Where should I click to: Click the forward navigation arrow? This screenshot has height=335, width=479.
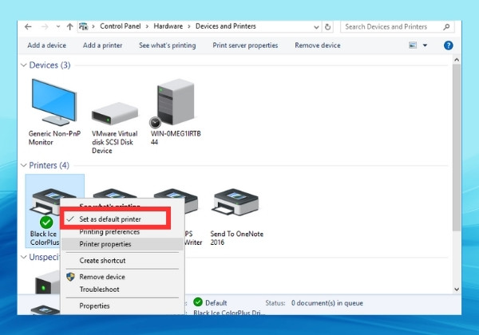point(45,27)
